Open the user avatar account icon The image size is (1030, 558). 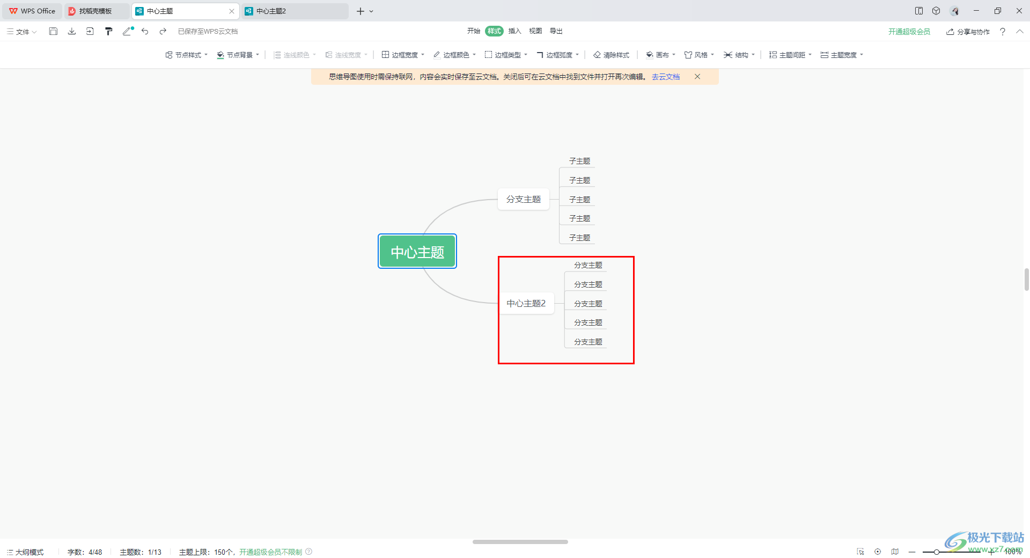pos(955,11)
